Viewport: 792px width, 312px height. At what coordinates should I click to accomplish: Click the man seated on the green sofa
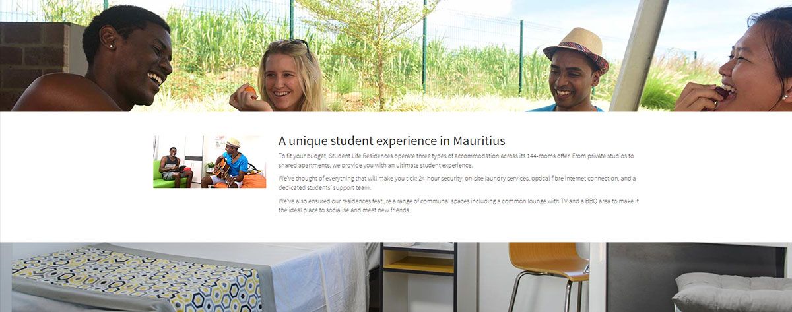point(174,166)
